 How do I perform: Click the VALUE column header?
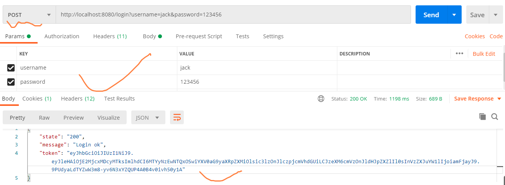[187, 54]
